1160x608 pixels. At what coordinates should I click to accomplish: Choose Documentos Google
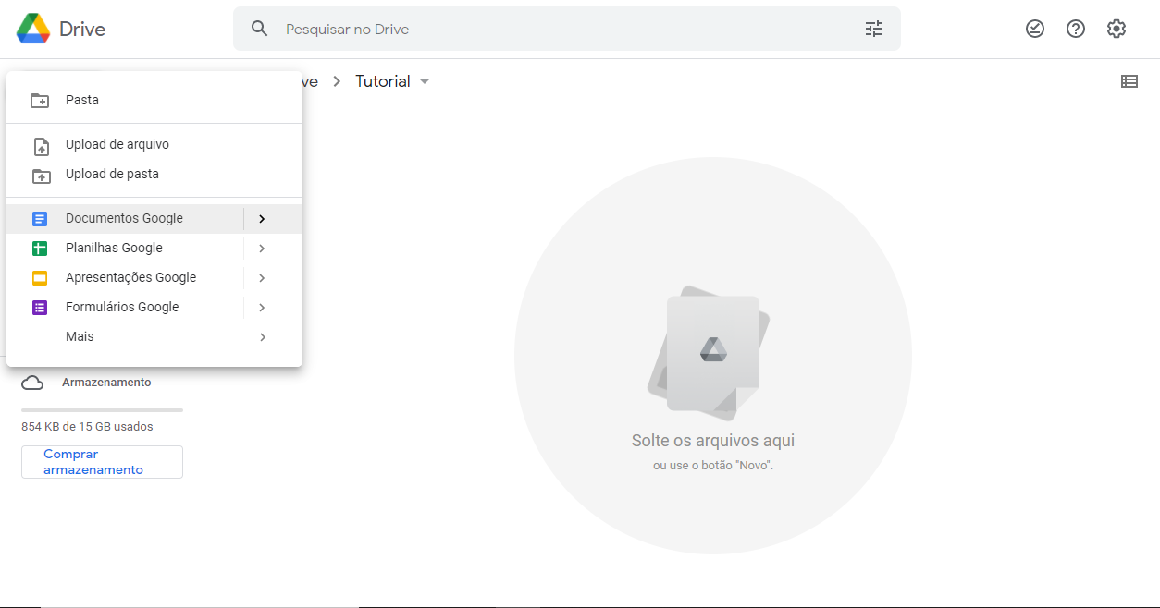point(124,219)
